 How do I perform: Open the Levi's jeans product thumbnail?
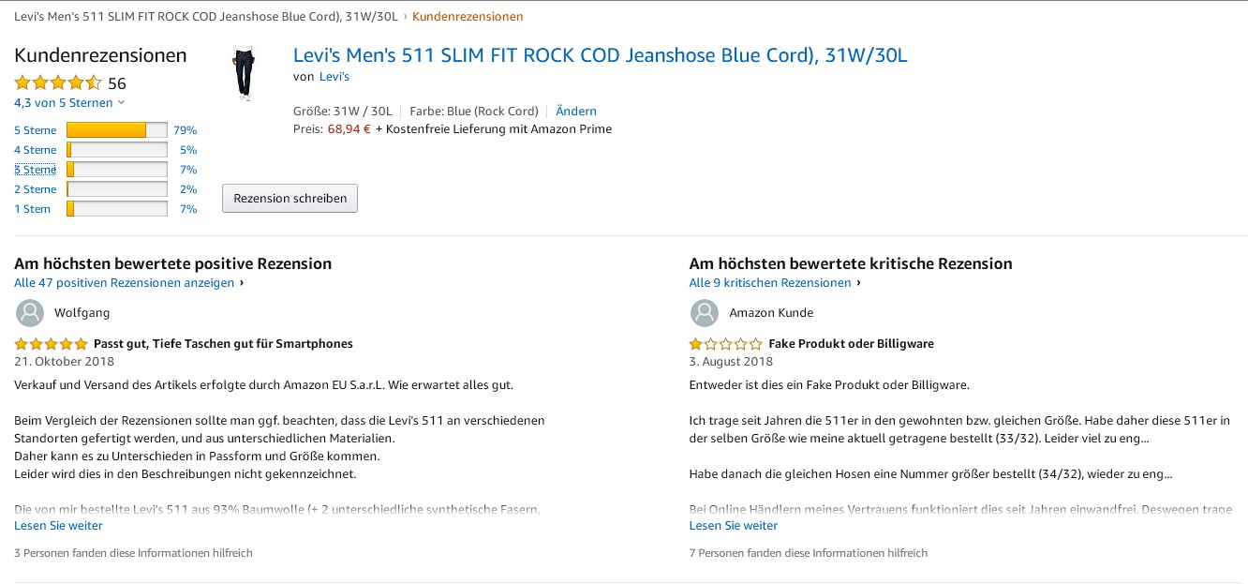[244, 73]
